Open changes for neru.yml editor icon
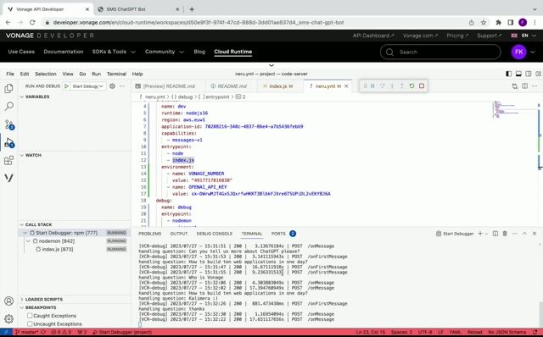Screen dimensions: 543x337 coord(515,86)
